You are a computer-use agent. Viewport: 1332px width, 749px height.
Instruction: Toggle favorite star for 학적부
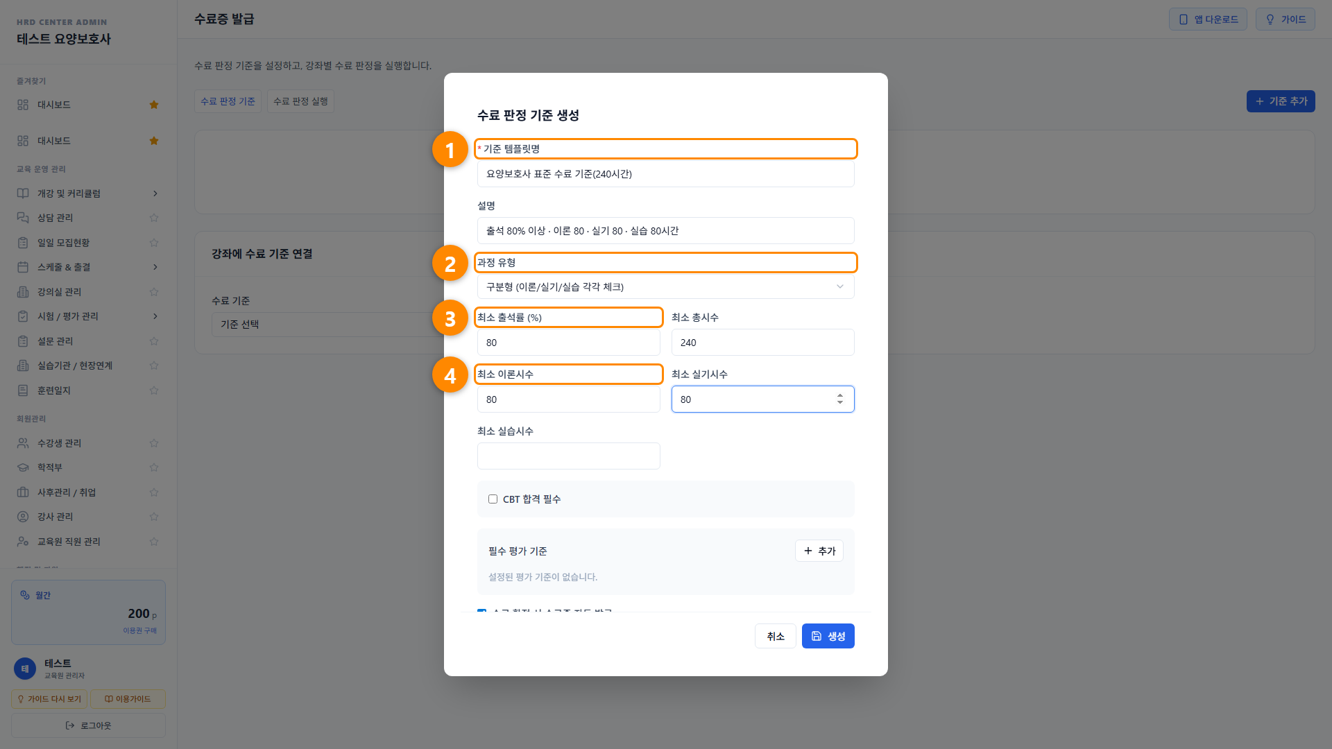tap(154, 467)
